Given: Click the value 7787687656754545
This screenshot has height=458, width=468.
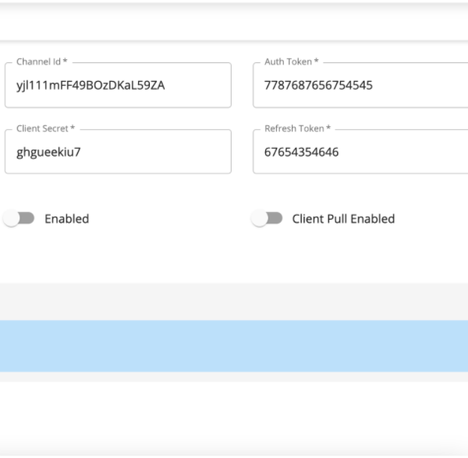Looking at the screenshot, I should (x=318, y=86).
